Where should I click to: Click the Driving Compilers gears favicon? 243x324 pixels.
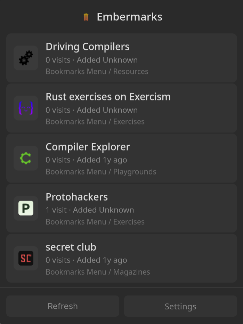click(x=26, y=58)
